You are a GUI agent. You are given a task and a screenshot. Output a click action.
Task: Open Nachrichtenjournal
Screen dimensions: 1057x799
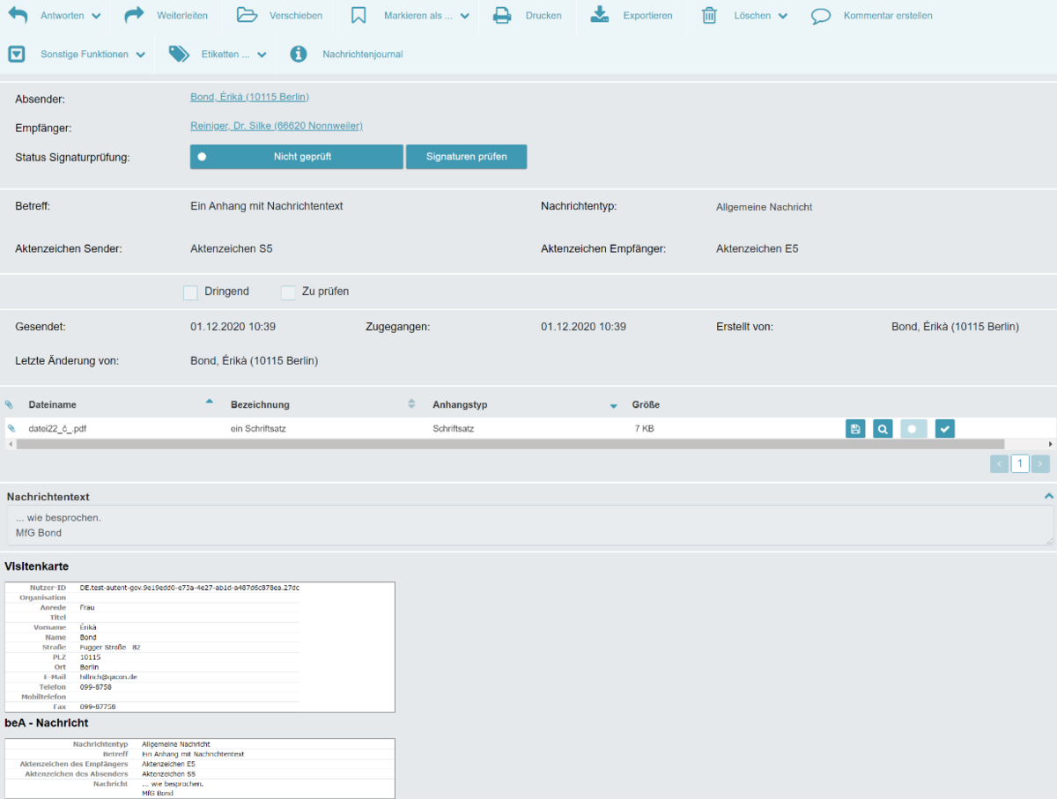[362, 55]
